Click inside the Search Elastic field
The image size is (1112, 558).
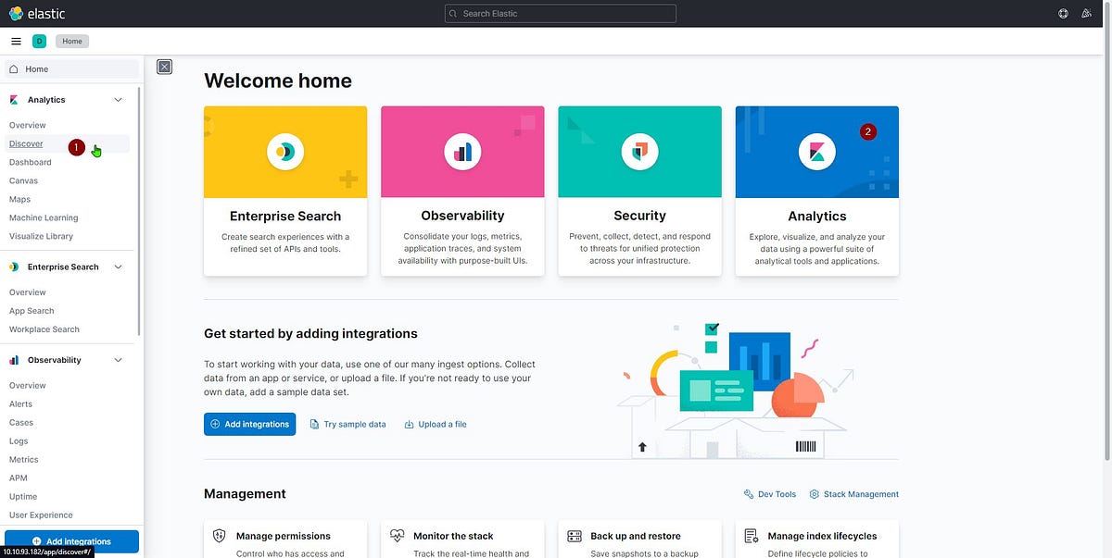click(x=560, y=13)
